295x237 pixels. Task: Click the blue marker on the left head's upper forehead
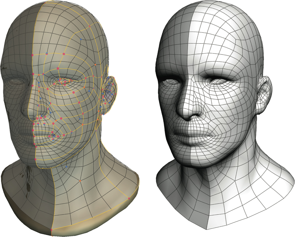coord(81,39)
